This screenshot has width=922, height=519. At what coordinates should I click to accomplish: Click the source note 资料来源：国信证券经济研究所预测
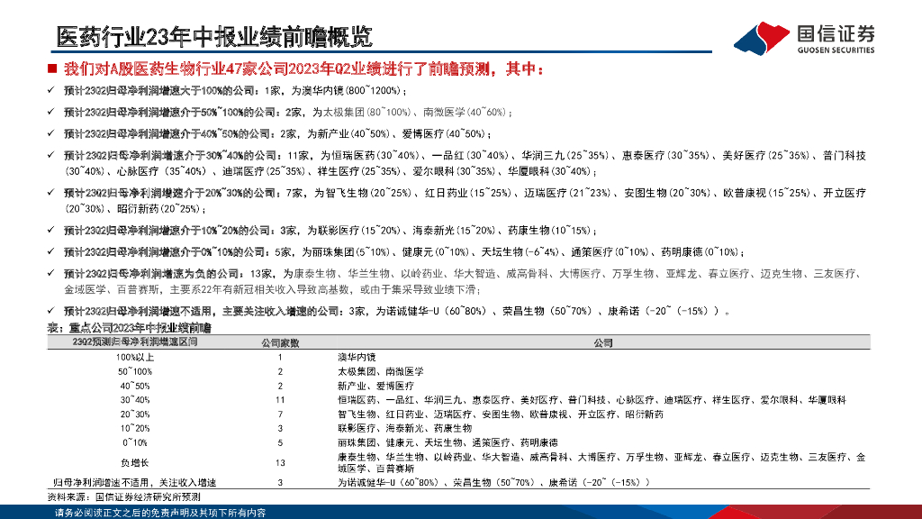tap(123, 497)
